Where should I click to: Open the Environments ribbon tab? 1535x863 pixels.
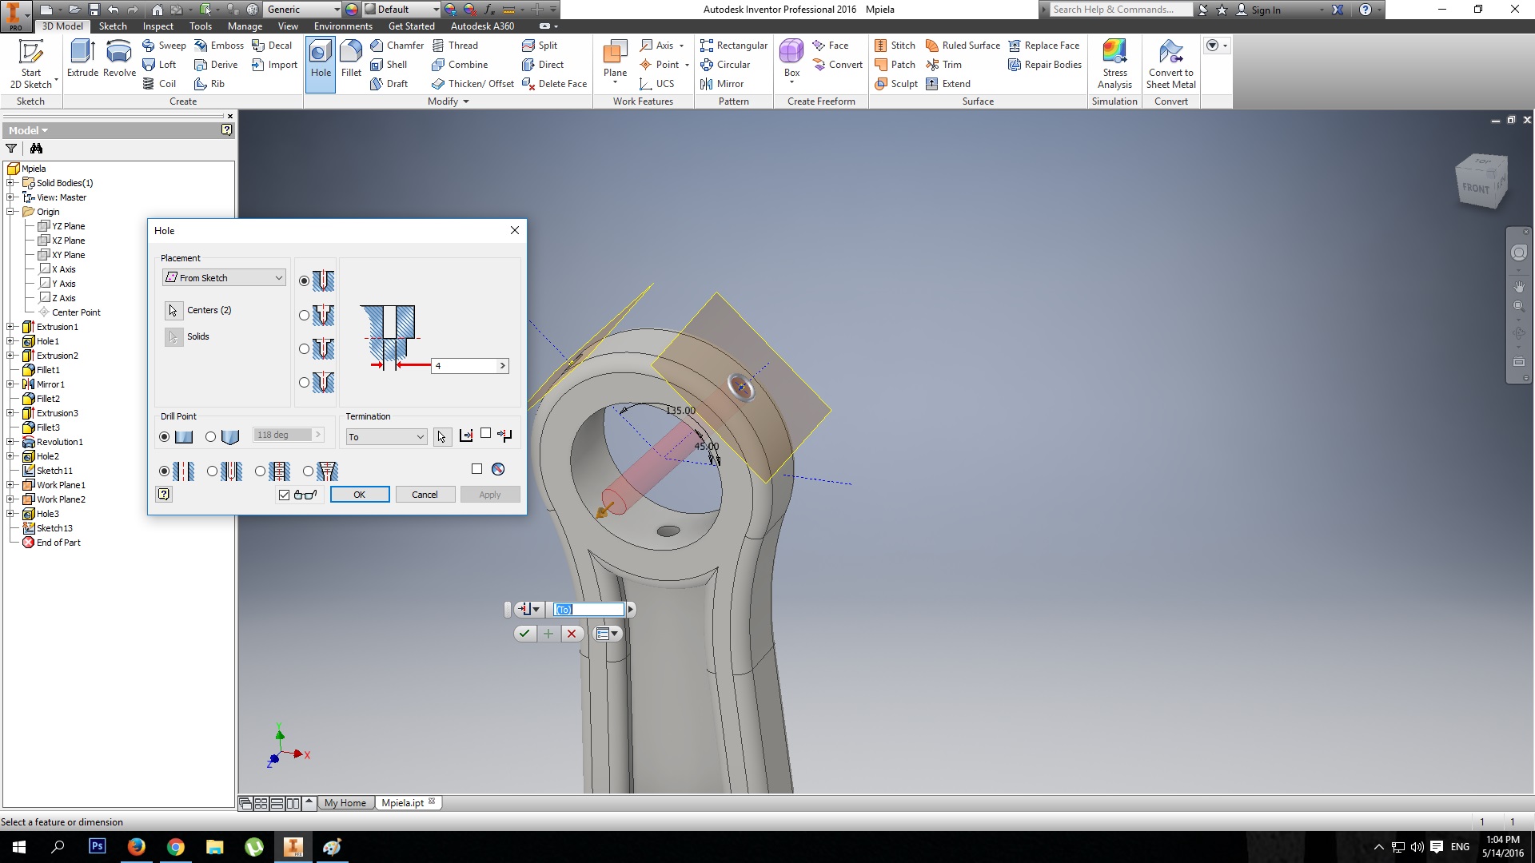click(x=342, y=26)
